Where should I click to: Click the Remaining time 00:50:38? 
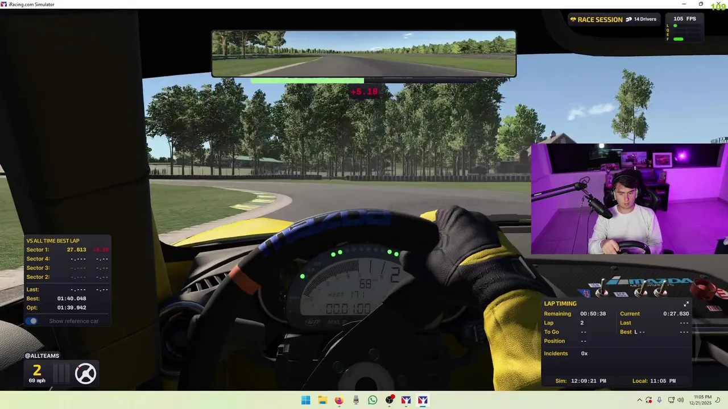tap(593, 314)
